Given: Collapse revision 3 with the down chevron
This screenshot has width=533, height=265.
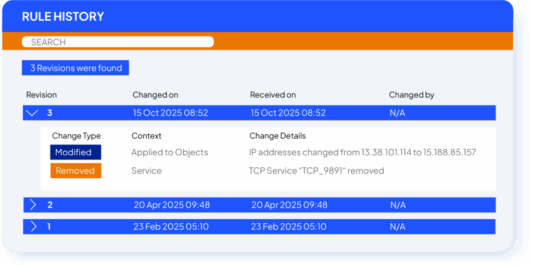Looking at the screenshot, I should click(x=32, y=113).
